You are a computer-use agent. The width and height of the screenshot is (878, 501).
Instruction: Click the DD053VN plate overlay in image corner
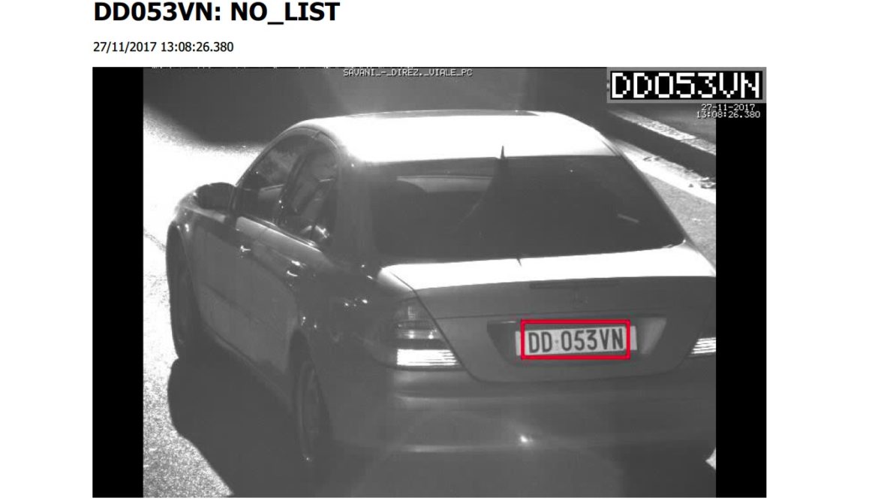click(685, 86)
